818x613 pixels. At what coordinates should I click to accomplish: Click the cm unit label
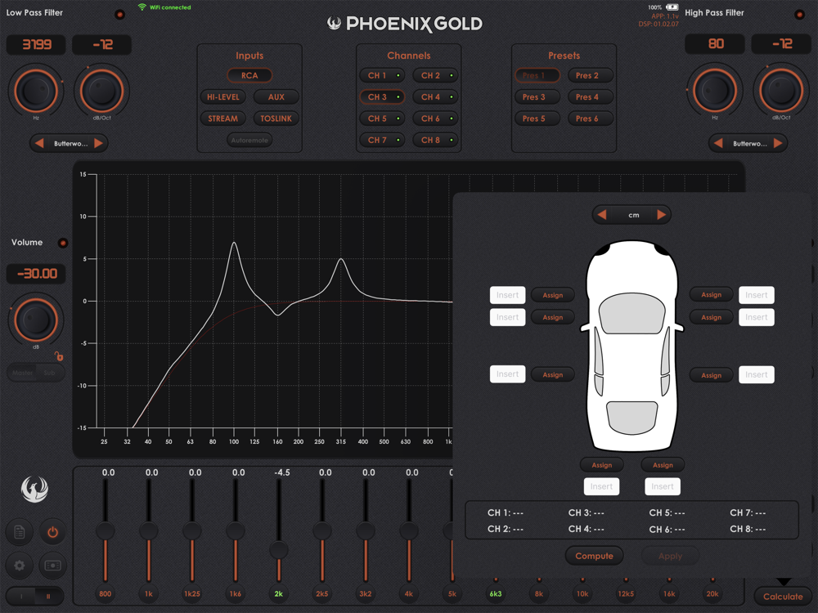(633, 215)
